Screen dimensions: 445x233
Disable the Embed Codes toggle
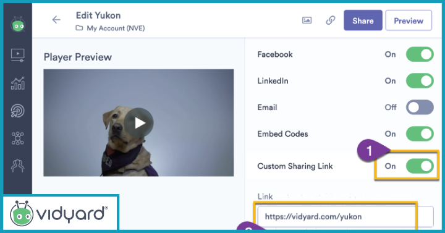[x=420, y=134]
